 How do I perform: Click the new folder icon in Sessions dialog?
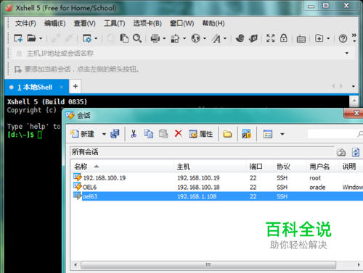(x=227, y=134)
